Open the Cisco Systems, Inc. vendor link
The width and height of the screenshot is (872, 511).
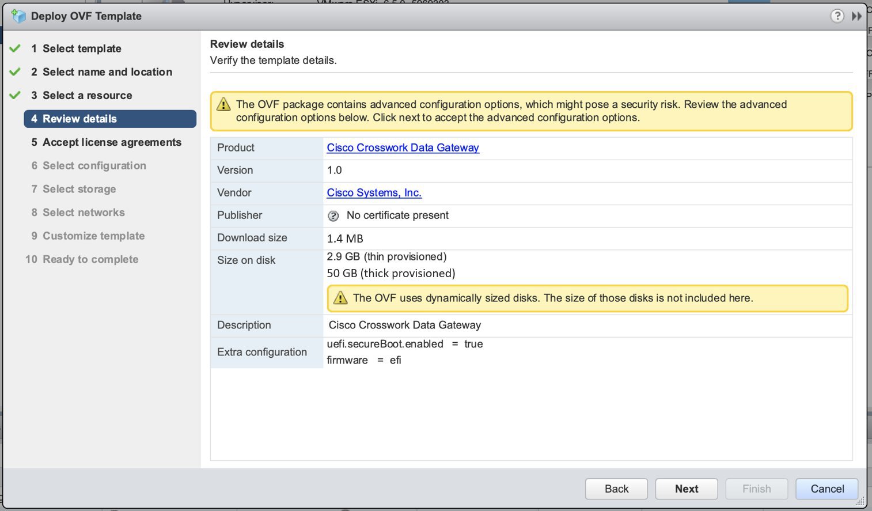point(374,192)
